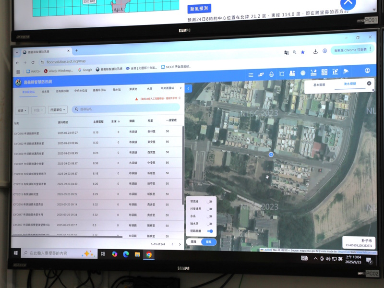The width and height of the screenshot is (384, 288).
Task: Open the water tank icon in toolbar
Action: [282, 74]
